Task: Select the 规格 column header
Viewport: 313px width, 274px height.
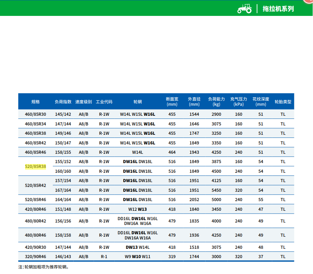Action: pos(36,102)
